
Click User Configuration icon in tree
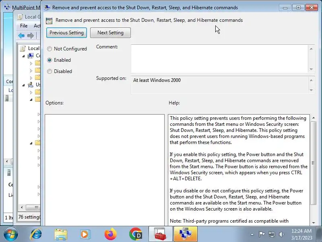click(x=31, y=85)
